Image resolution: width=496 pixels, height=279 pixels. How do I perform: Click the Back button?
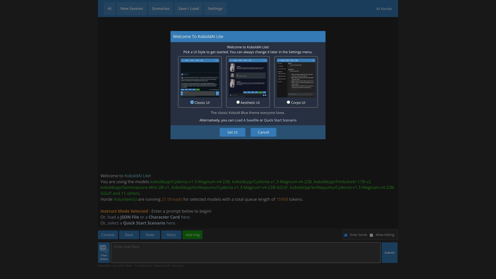(129, 235)
